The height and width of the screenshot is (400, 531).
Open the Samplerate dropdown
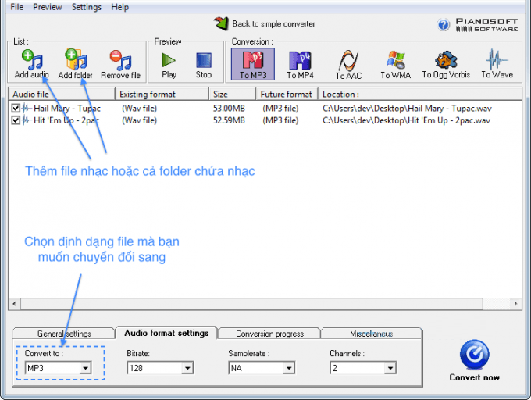(289, 368)
